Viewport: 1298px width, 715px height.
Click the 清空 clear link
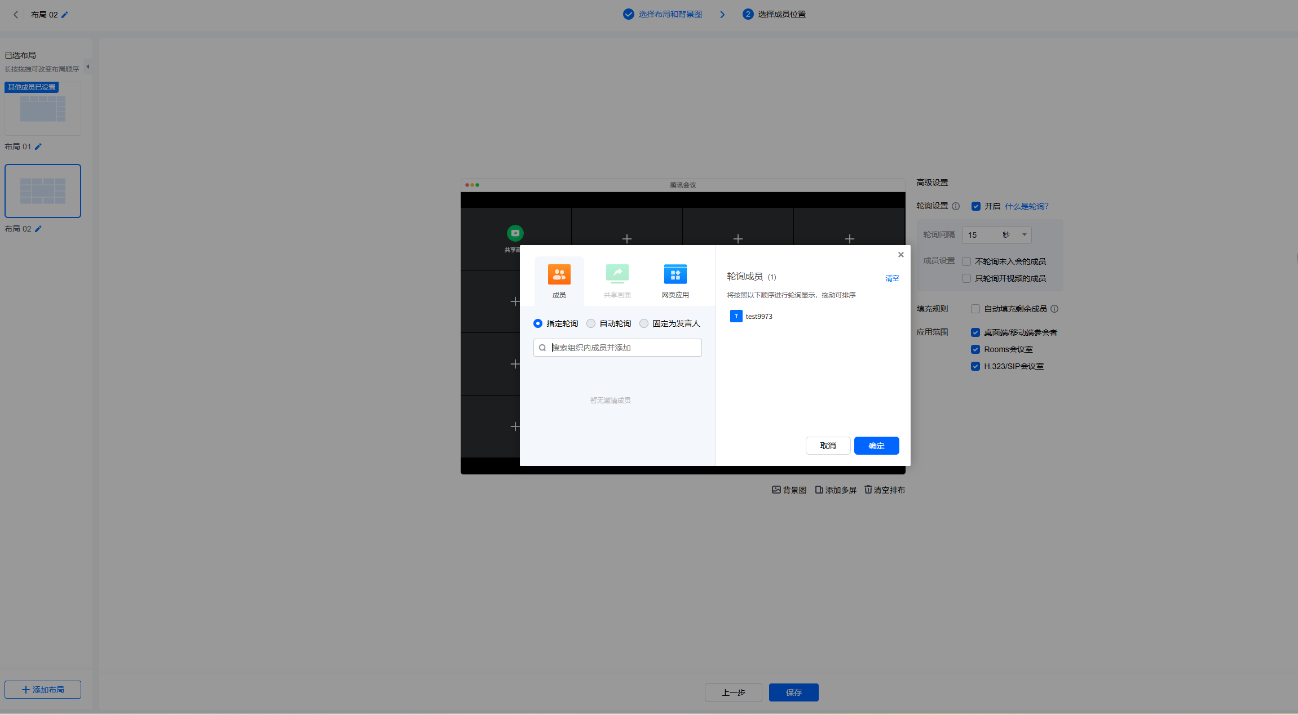tap(892, 278)
